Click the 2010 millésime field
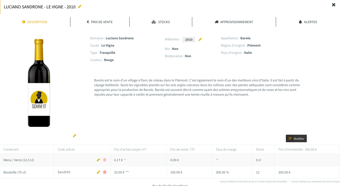The height and width of the screenshot is (186, 342). click(189, 40)
